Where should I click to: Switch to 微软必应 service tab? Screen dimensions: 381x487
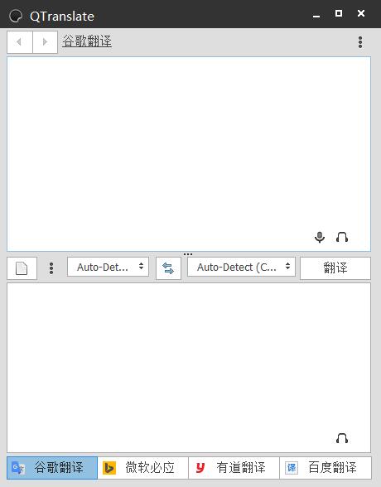tap(142, 468)
